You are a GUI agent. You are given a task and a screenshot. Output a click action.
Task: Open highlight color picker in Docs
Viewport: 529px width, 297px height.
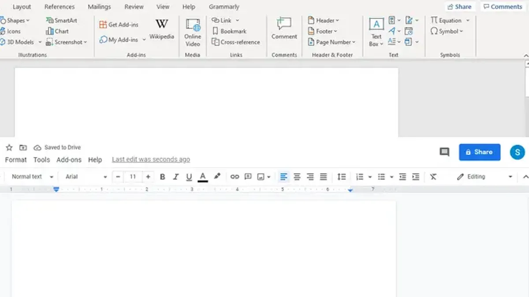(217, 177)
